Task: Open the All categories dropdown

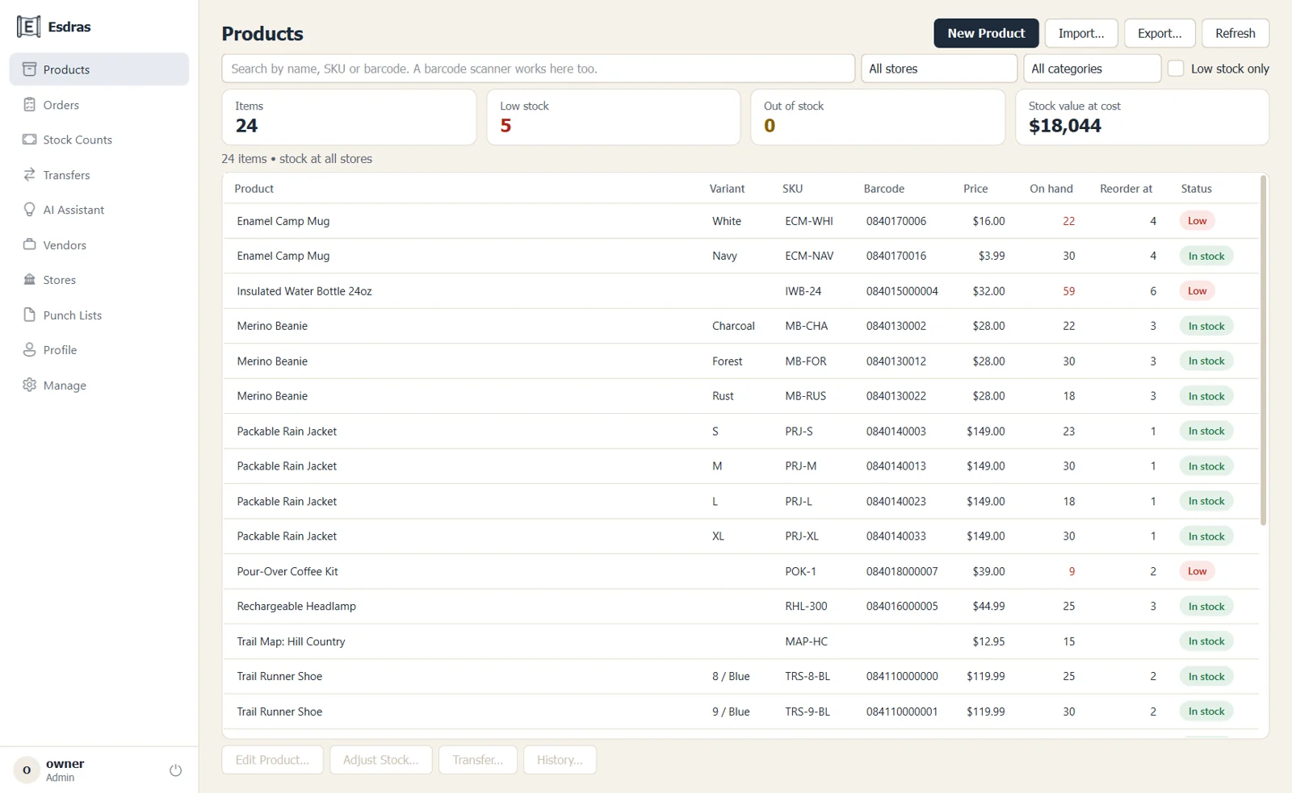Action: (1092, 69)
